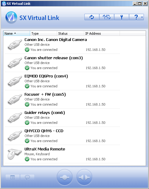Close the SX Virtual Link window

coord(145,4)
